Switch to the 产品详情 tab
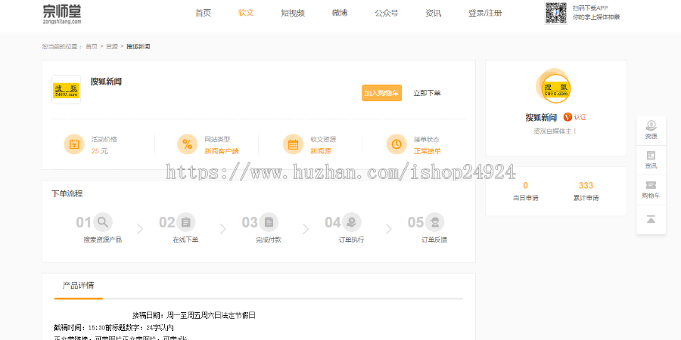Screen dimensions: 681x340 click(x=78, y=286)
